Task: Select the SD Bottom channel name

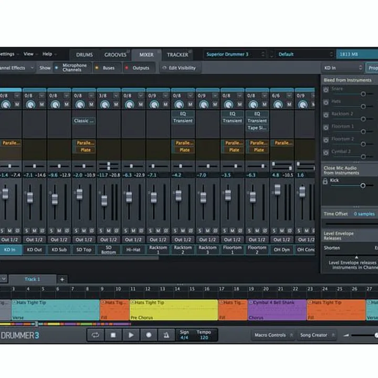Action: tap(109, 250)
